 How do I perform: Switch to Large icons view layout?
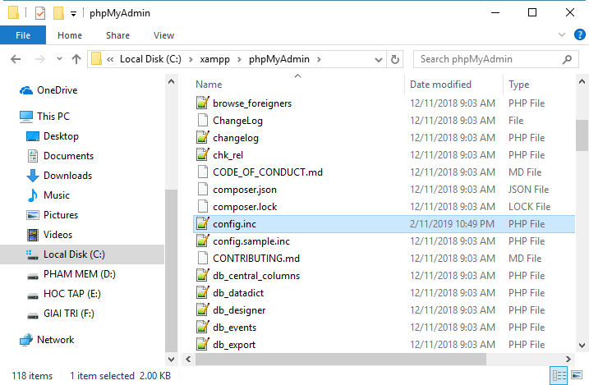click(577, 375)
